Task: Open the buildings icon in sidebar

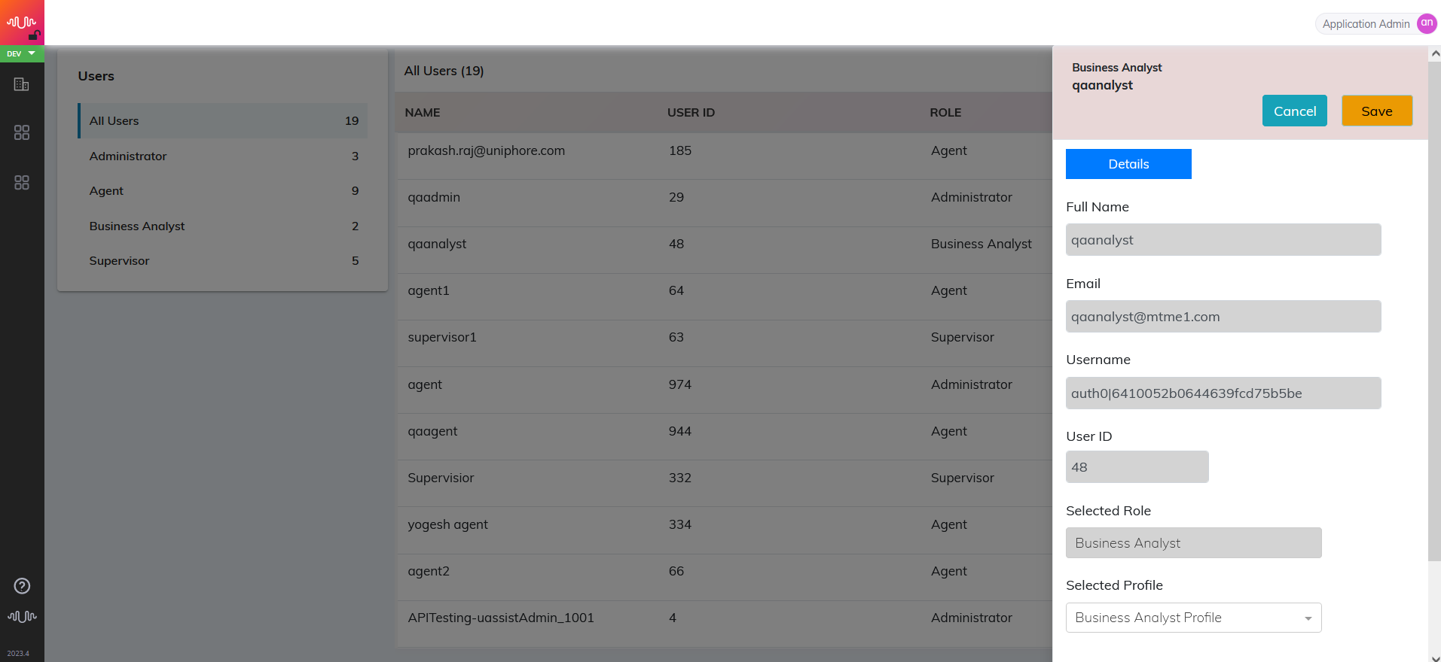Action: (22, 84)
